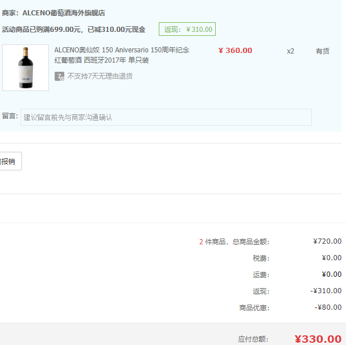This screenshot has width=346, height=345.
Task: Click the 留言 label beside the input
Action: (10, 116)
